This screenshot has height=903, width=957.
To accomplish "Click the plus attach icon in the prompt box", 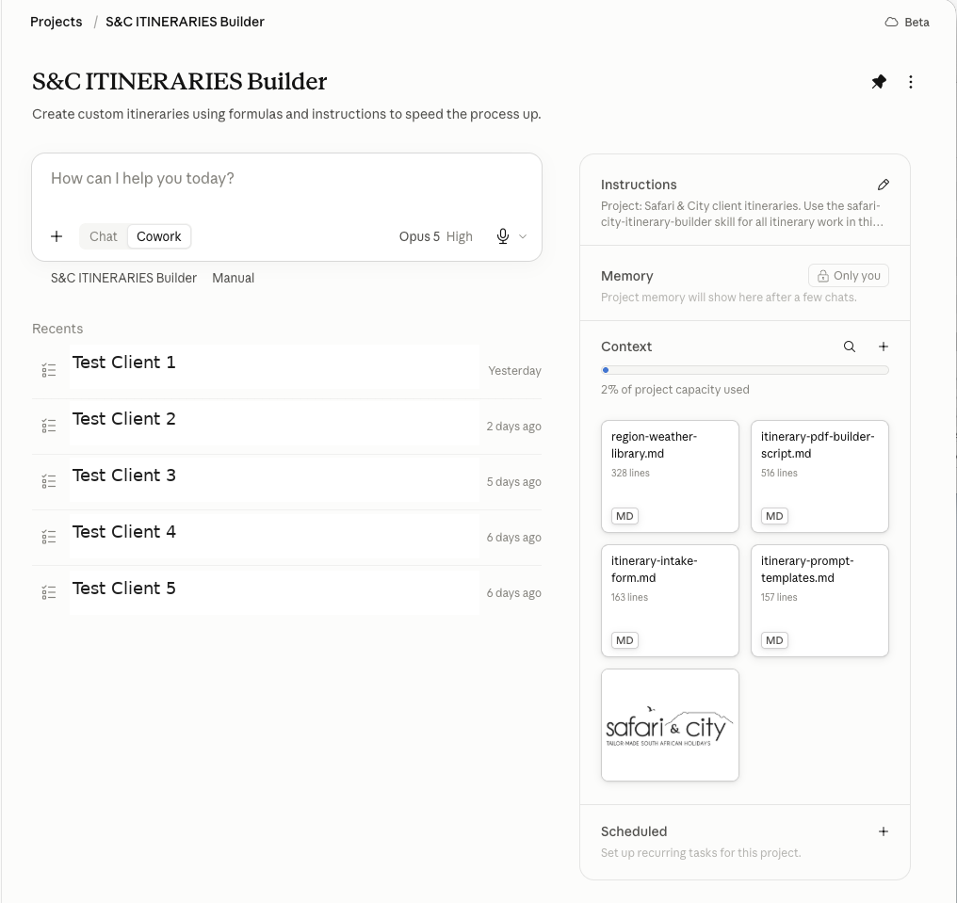I will tap(57, 236).
